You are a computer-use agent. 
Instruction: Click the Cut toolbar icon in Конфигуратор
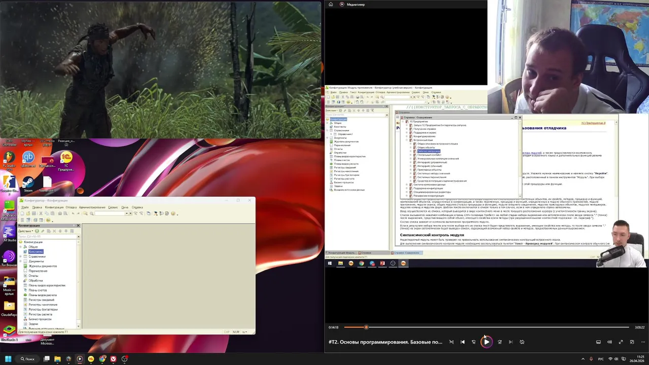[41, 213]
